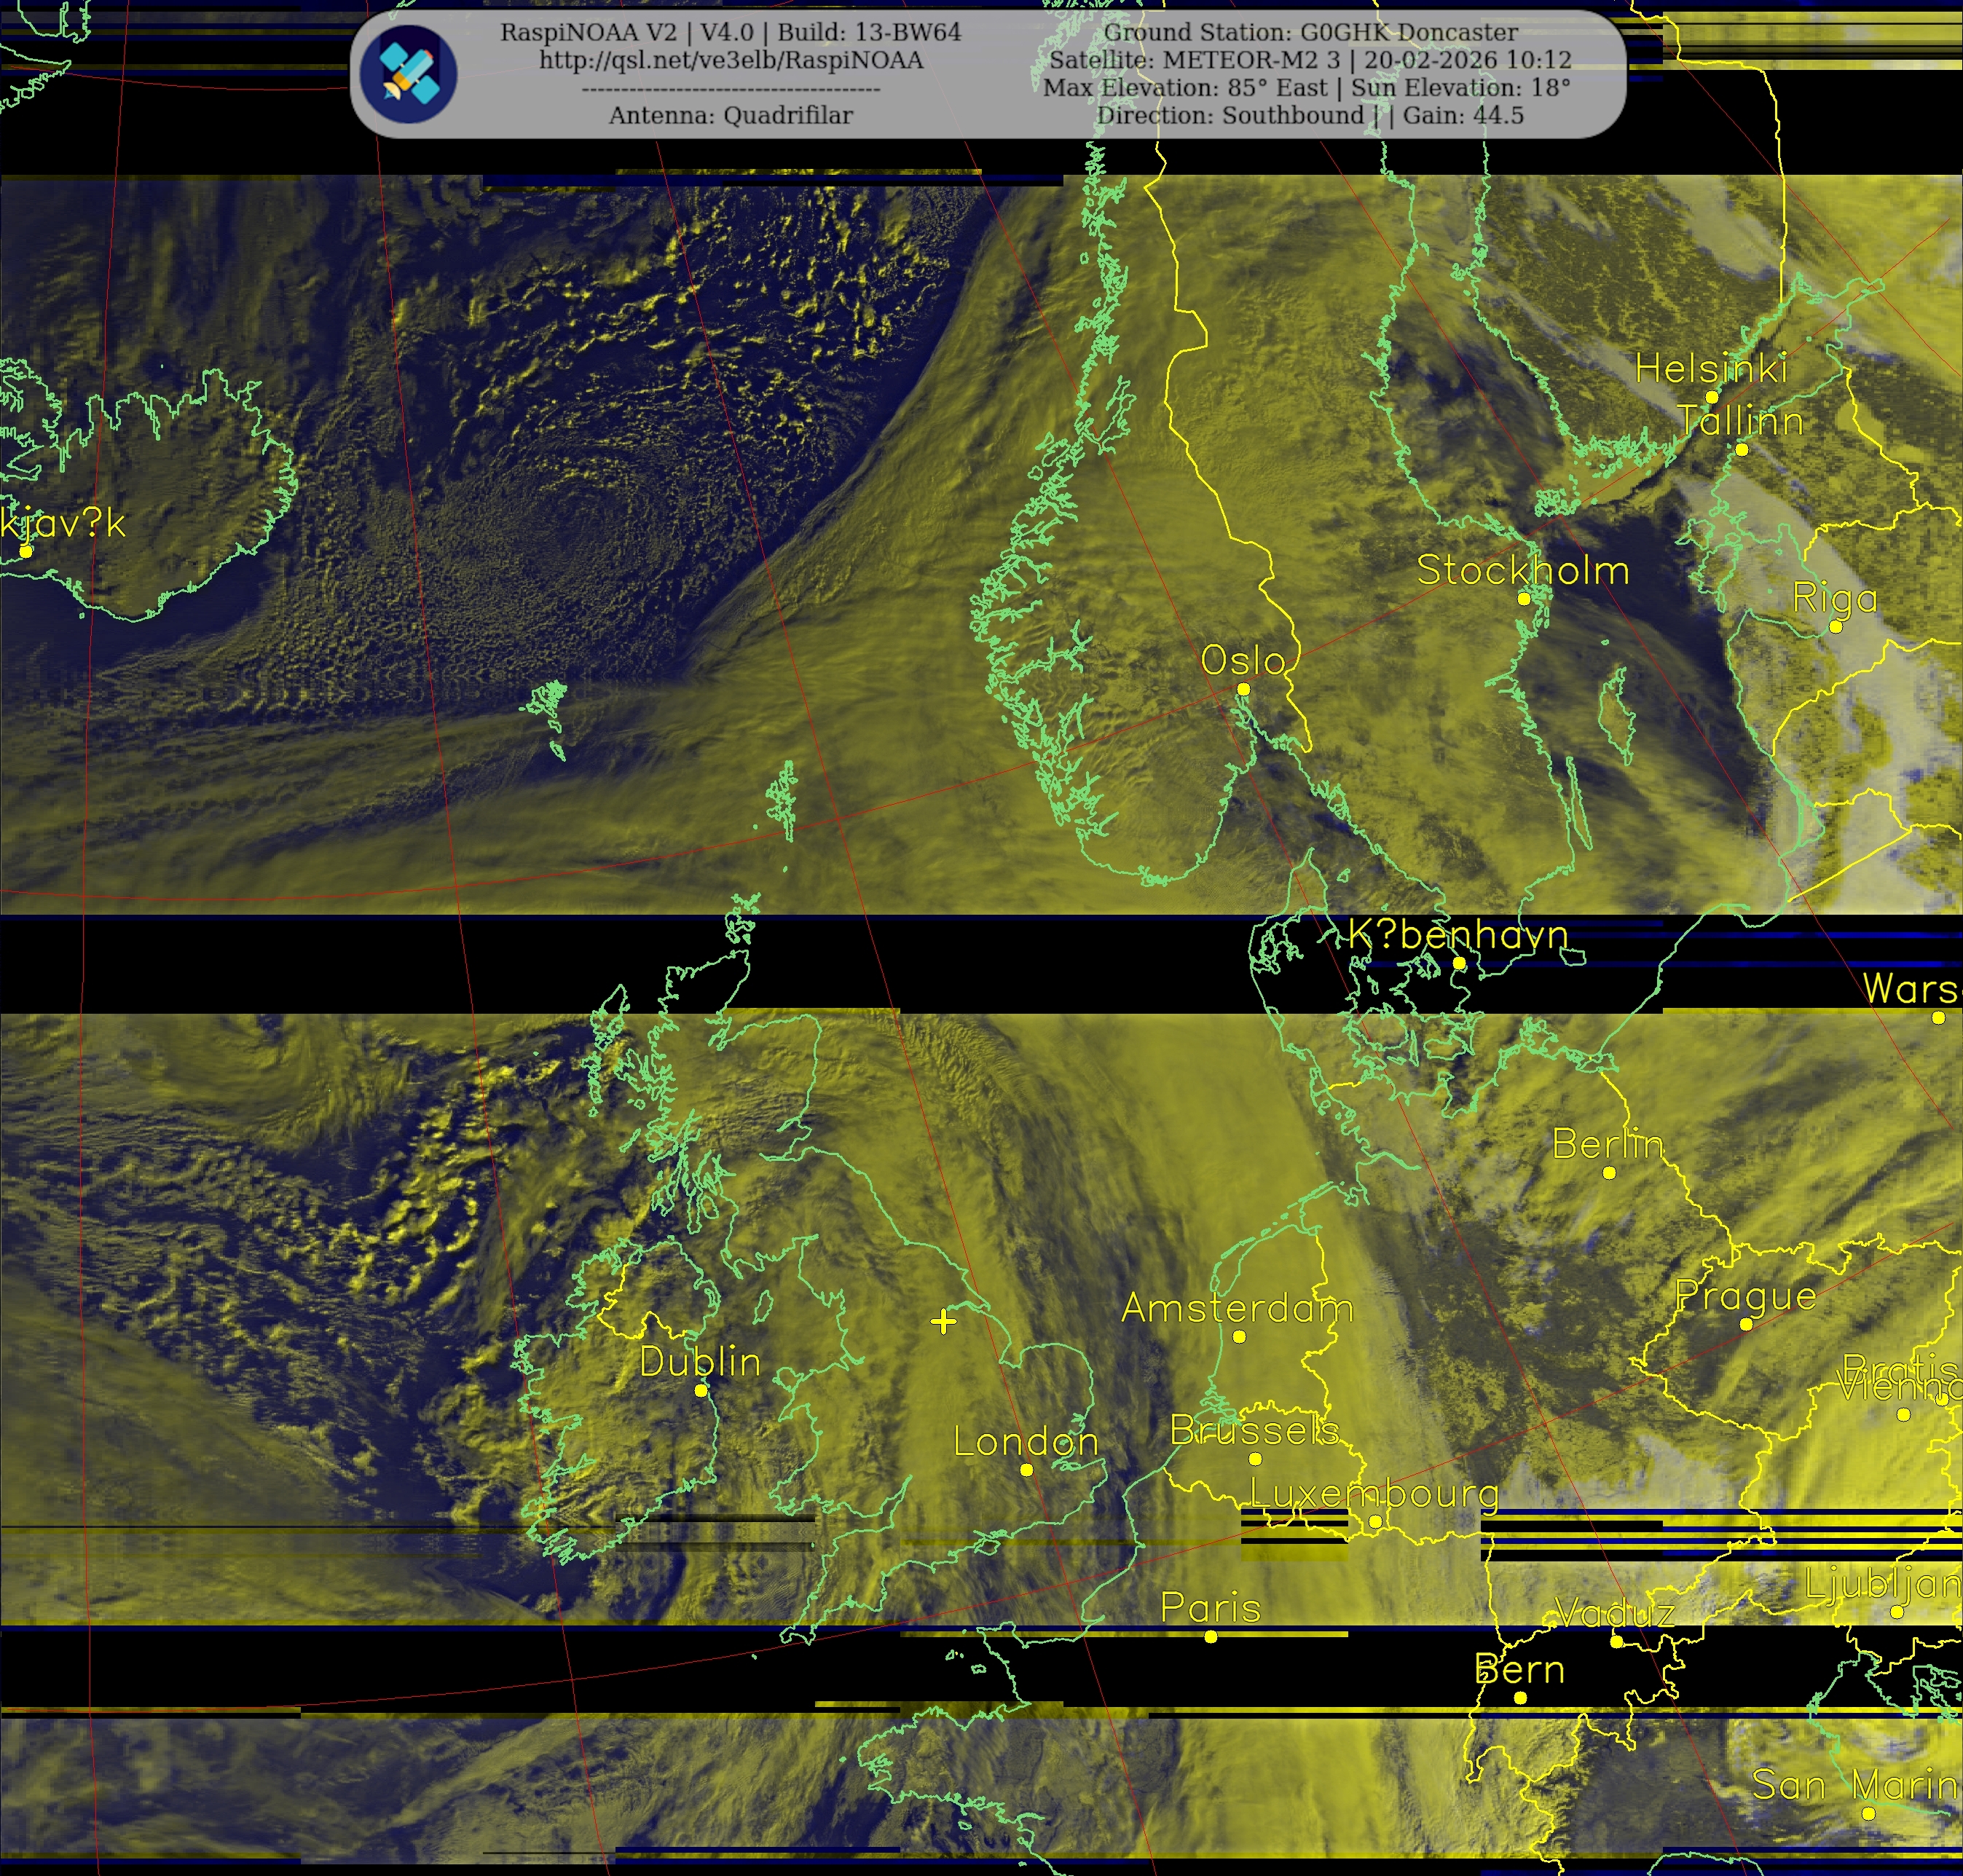Open the qsl.net RaspiNOAA URL text
This screenshot has height=1876, width=1963.
tap(731, 60)
